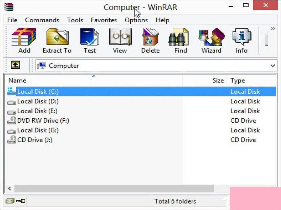Open the address bar dropdown arrow
Screen dimensions: 281x210
point(273,66)
